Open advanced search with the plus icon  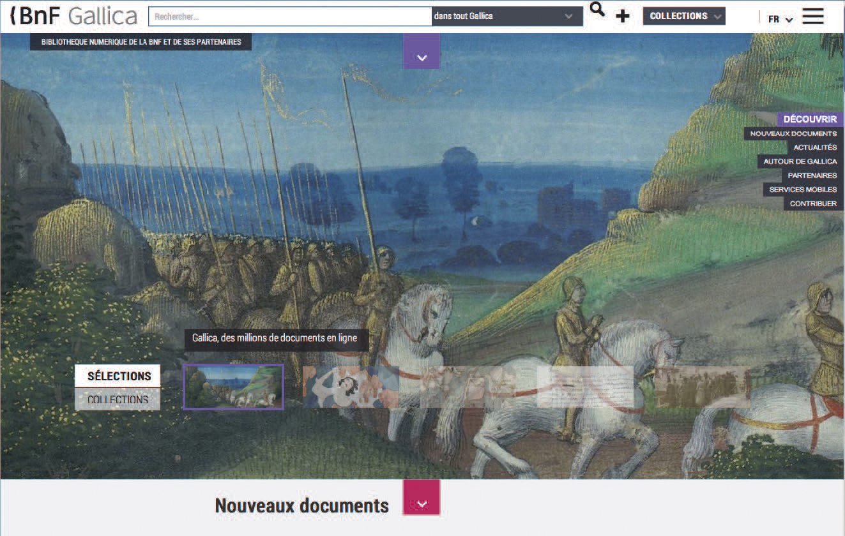click(622, 17)
